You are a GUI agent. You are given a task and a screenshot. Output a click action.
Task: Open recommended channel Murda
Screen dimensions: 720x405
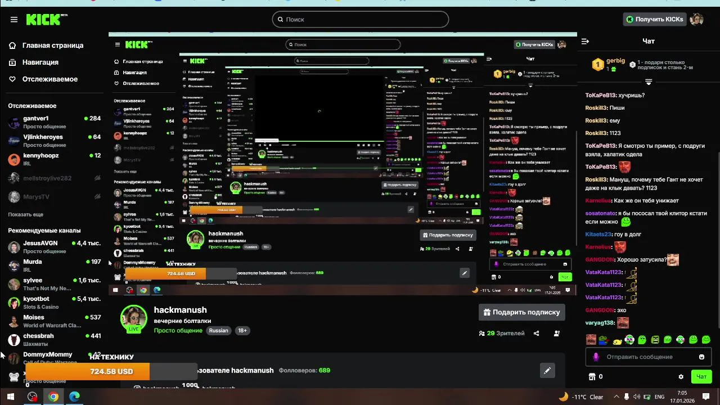pos(54,265)
